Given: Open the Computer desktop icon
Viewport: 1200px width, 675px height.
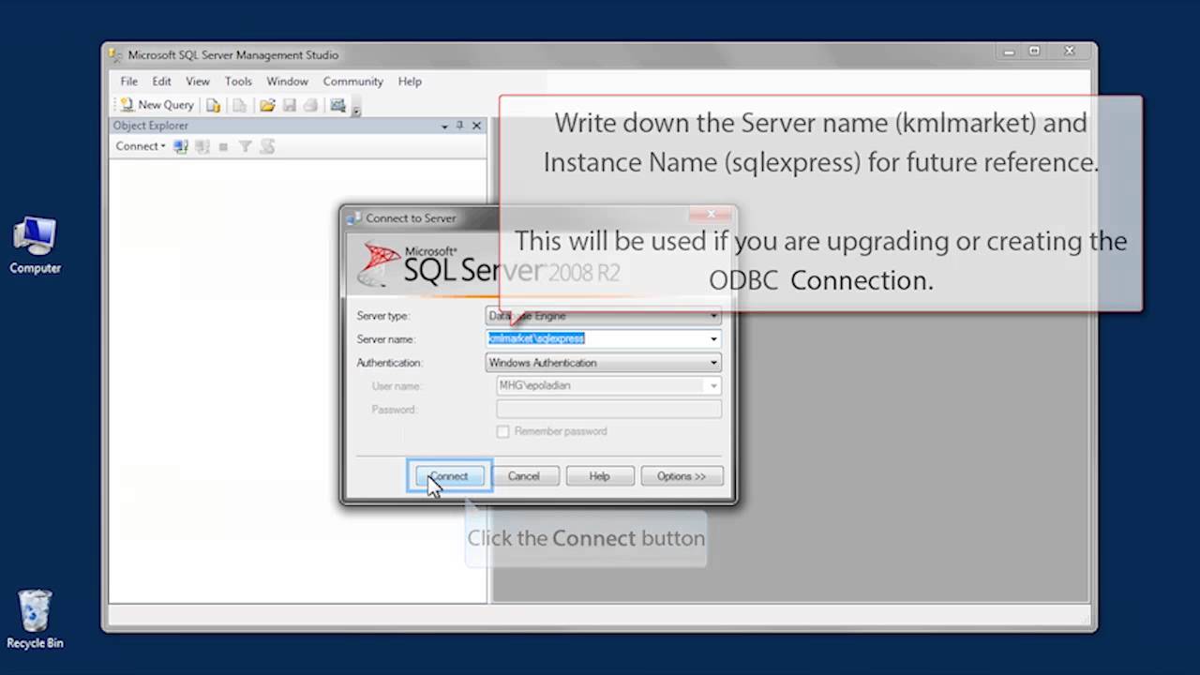Looking at the screenshot, I should [36, 246].
